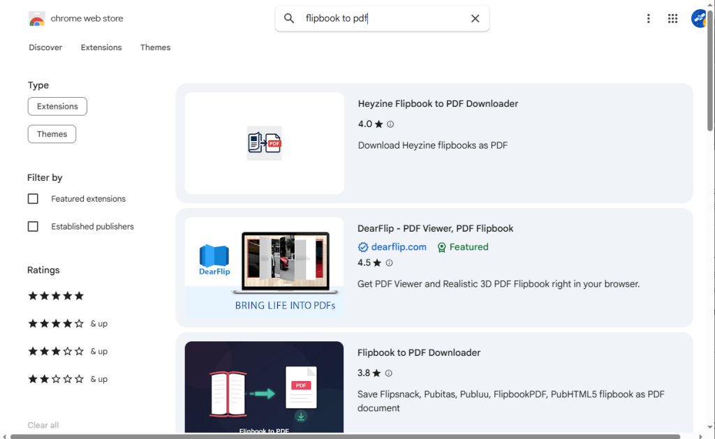The height and width of the screenshot is (439, 715).
Task: Click the search magnifier icon
Action: click(x=289, y=18)
